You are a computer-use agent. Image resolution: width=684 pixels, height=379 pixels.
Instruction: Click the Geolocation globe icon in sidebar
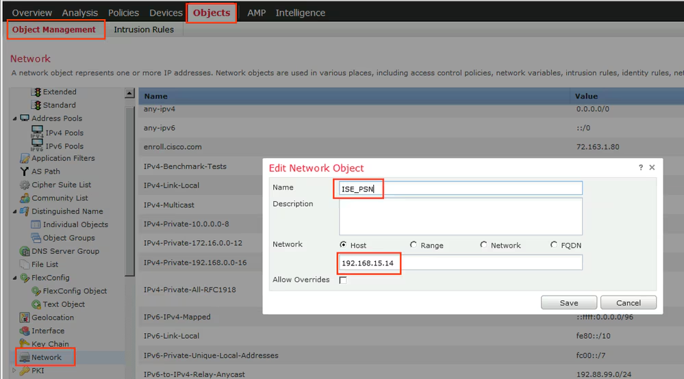pos(25,317)
